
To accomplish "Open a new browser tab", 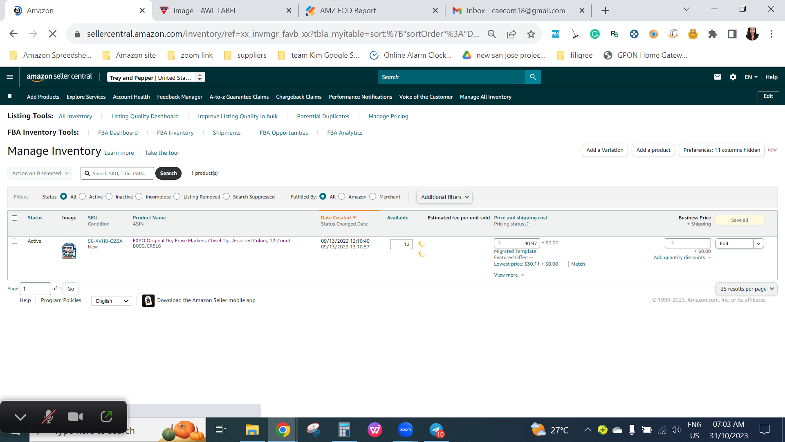I will pos(606,11).
